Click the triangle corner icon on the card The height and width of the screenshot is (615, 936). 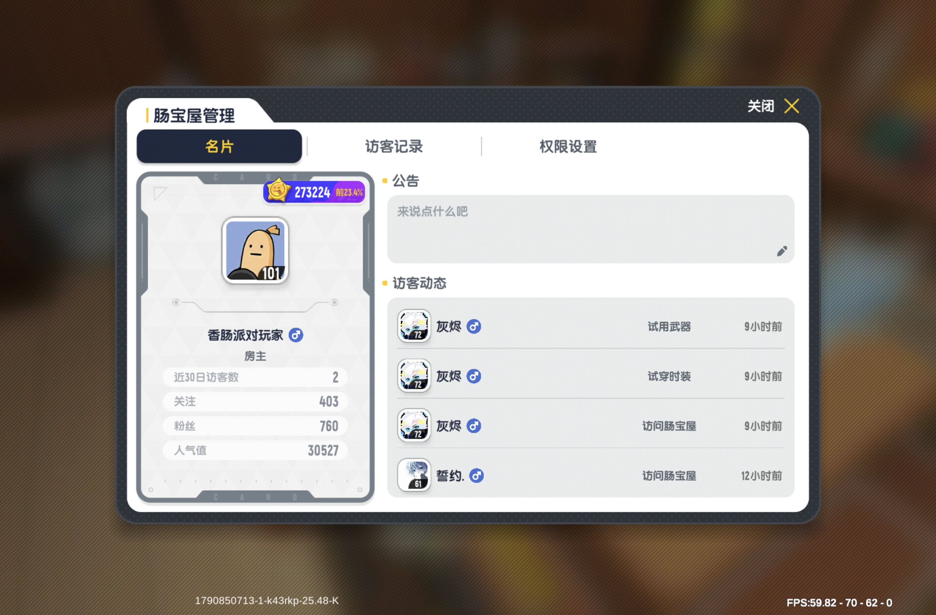click(x=160, y=193)
